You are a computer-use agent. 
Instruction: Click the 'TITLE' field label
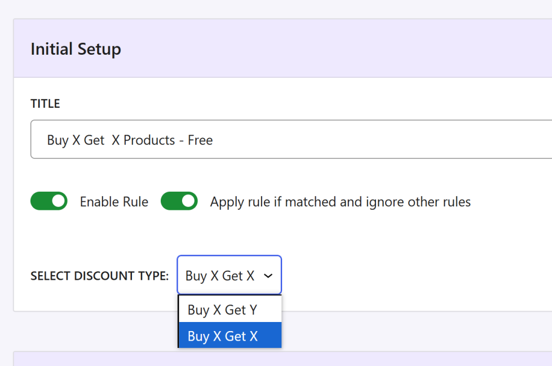[x=45, y=104]
